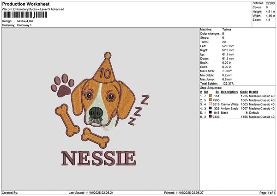Image resolution: width=277 pixels, height=196 pixels.
Task: Click the NESSIE lettering in the design
Action: click(99, 158)
